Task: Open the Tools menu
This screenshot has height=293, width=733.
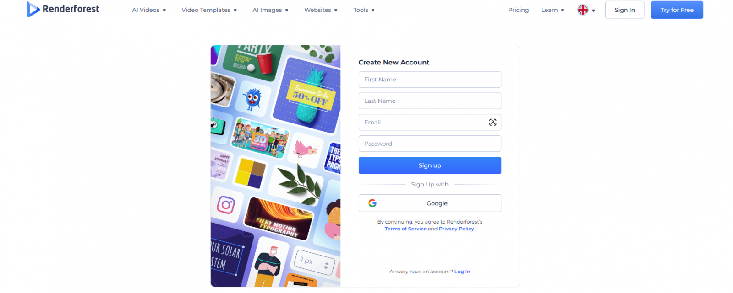Action: coord(364,10)
